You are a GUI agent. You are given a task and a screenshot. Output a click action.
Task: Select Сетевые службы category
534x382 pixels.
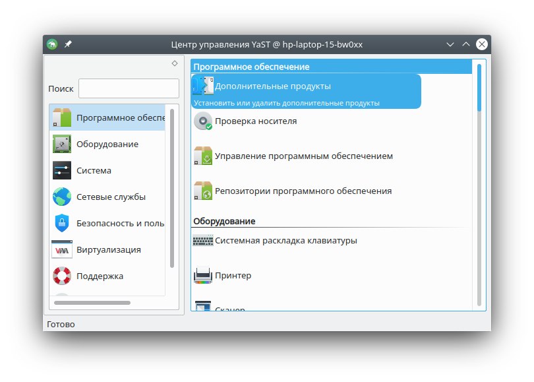click(x=107, y=197)
